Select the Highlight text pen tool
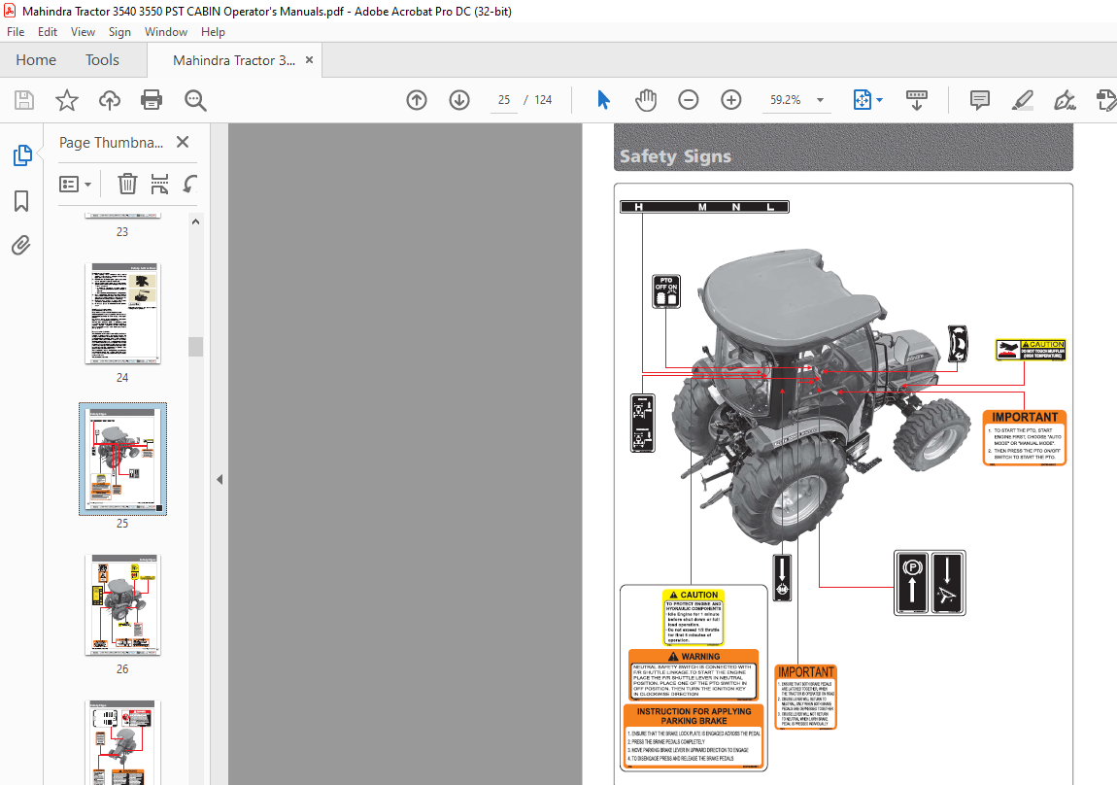Screen dimensions: 1117x785 pyautogui.click(x=1022, y=100)
